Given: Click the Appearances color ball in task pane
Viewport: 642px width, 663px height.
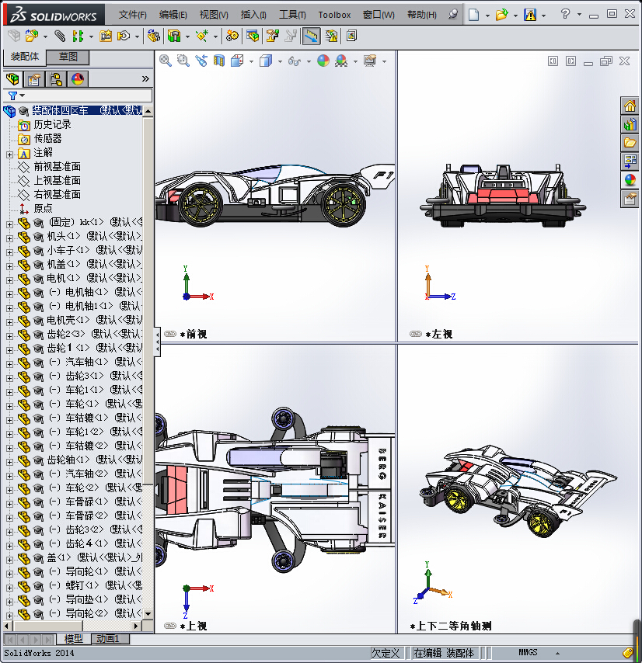Looking at the screenshot, I should (630, 180).
